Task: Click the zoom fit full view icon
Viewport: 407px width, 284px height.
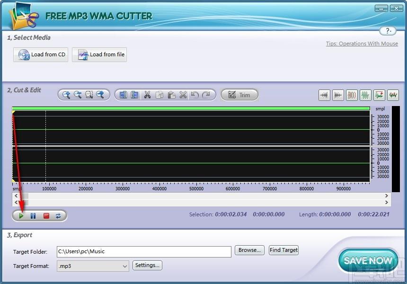Action: click(100, 95)
